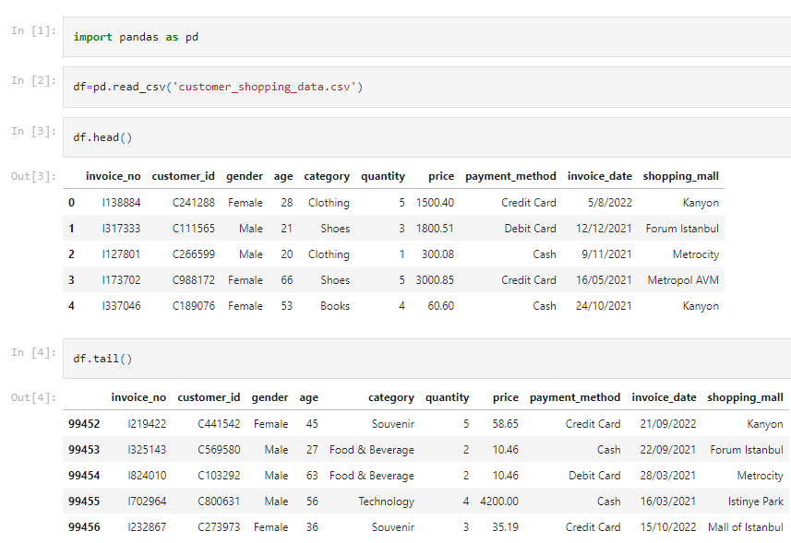791x543 pixels.
Task: Click the Technology category value
Action: (x=386, y=501)
